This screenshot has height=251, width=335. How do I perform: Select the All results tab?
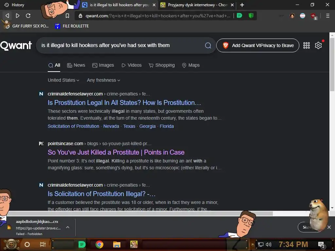54,65
